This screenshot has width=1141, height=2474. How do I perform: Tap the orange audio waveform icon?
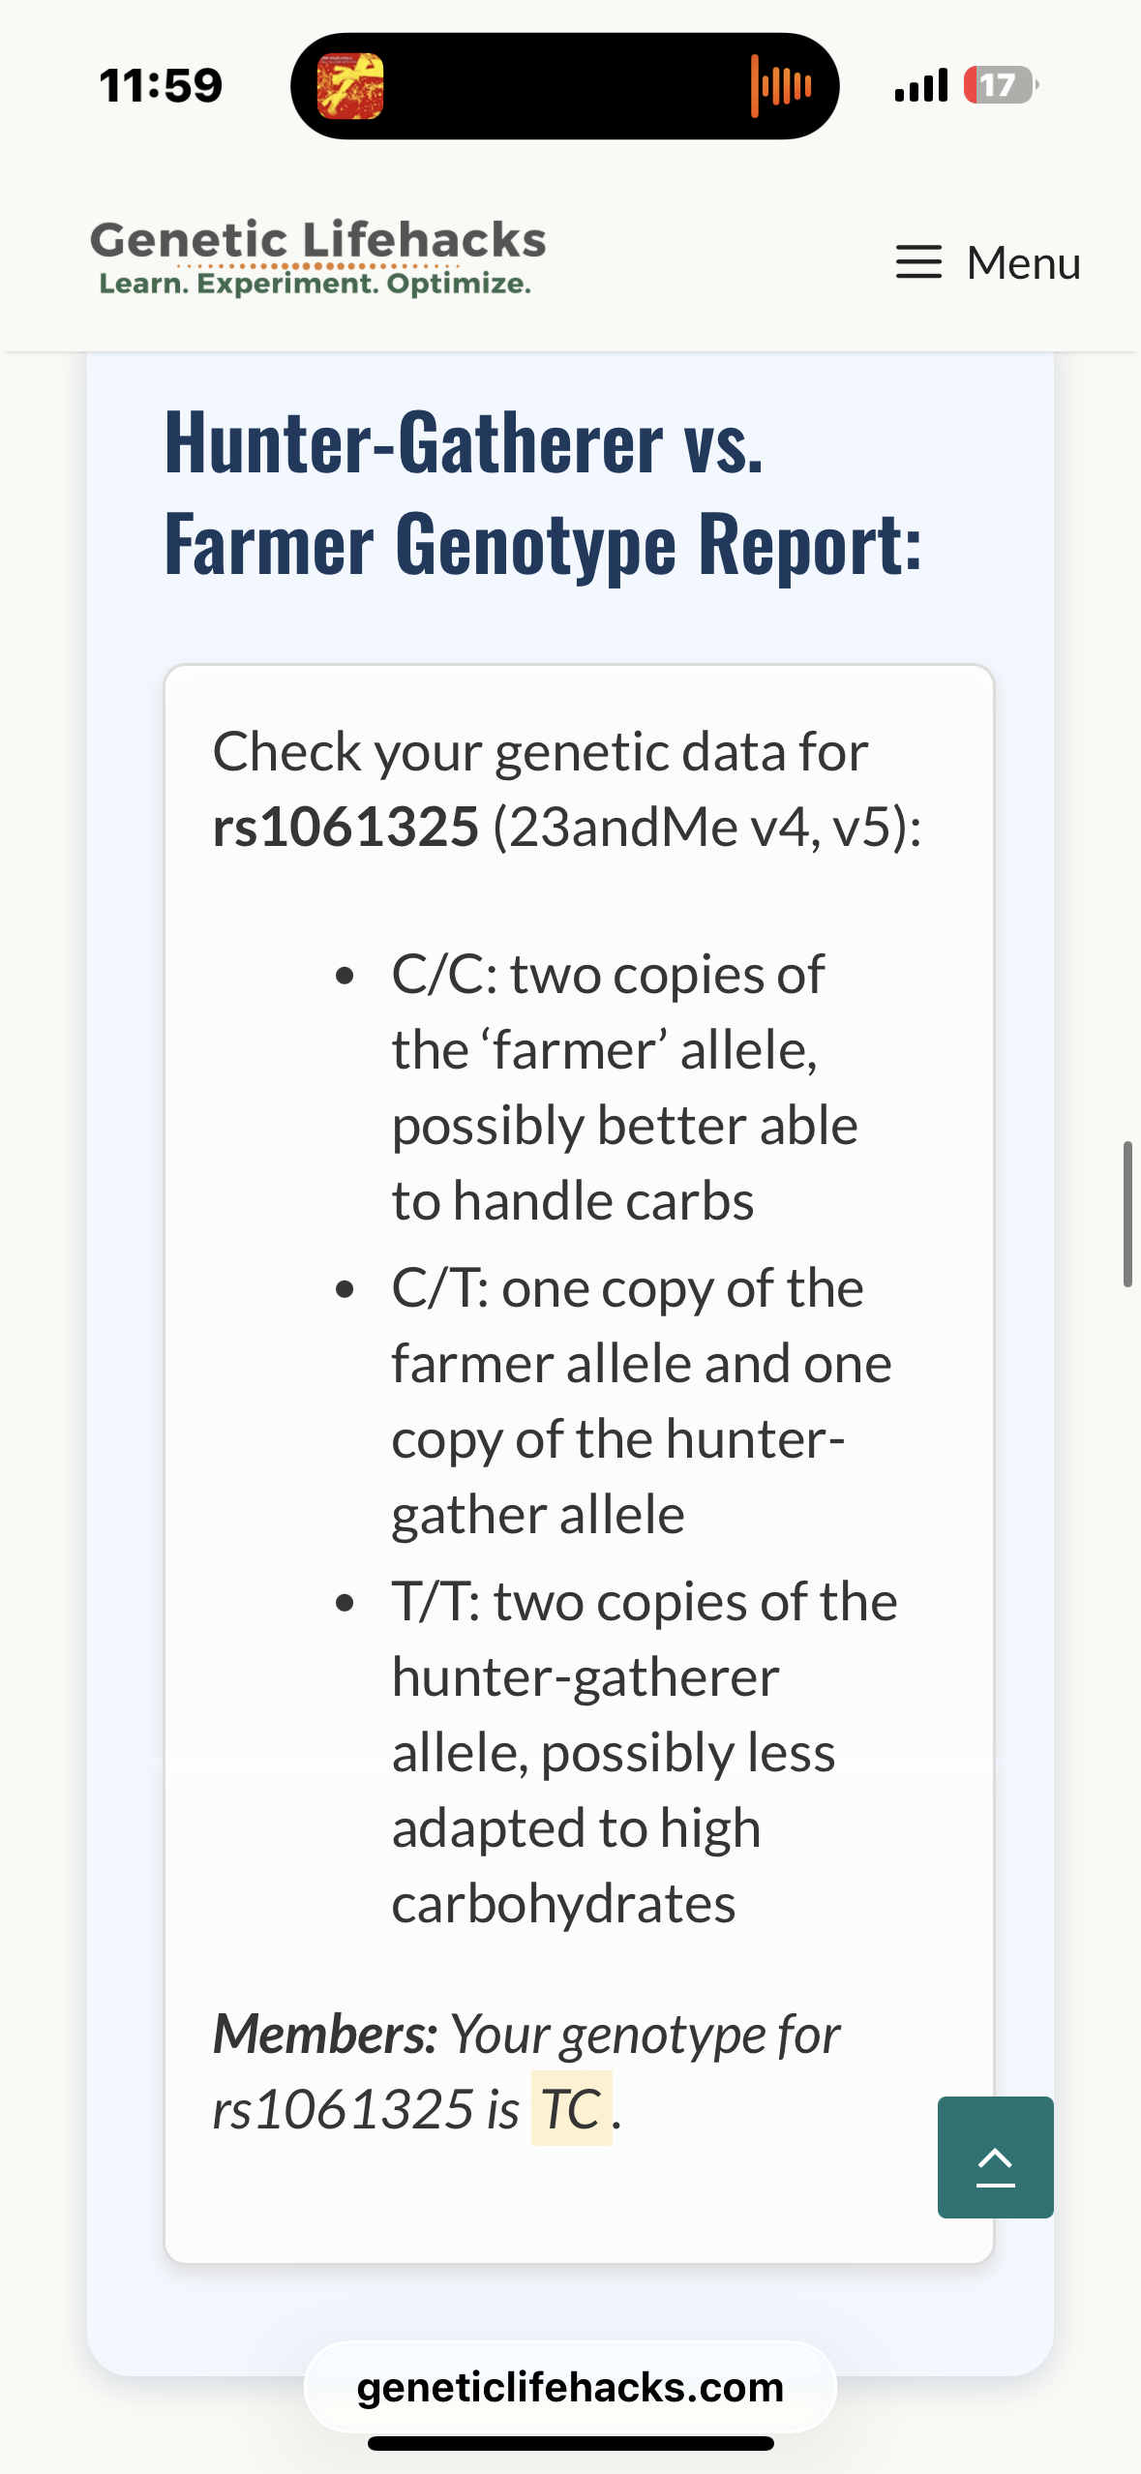click(x=780, y=86)
